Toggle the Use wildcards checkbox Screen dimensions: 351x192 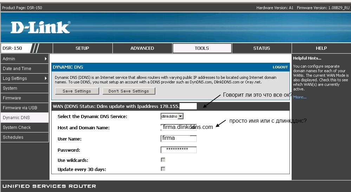pos(163,160)
